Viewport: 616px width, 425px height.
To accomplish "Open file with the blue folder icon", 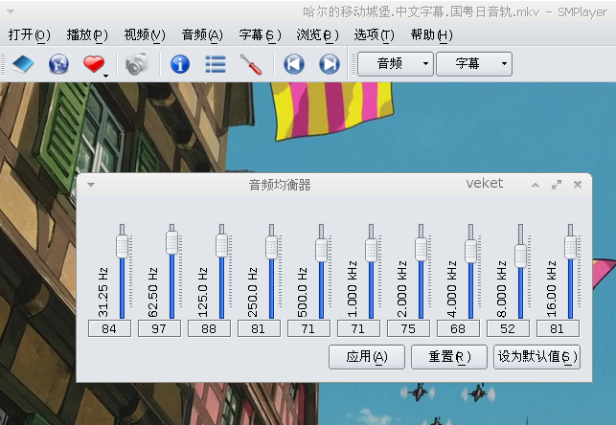I will point(23,64).
